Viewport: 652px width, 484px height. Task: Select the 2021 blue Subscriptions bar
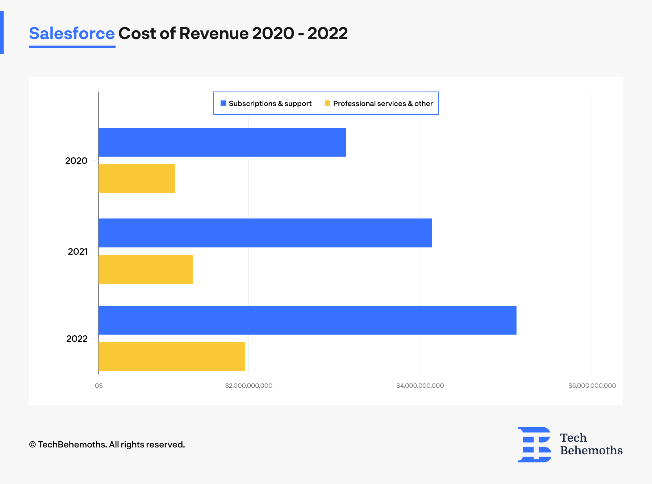(265, 233)
